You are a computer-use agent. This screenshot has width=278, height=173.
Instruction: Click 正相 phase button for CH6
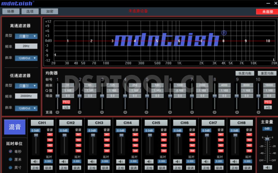[x=178, y=168]
